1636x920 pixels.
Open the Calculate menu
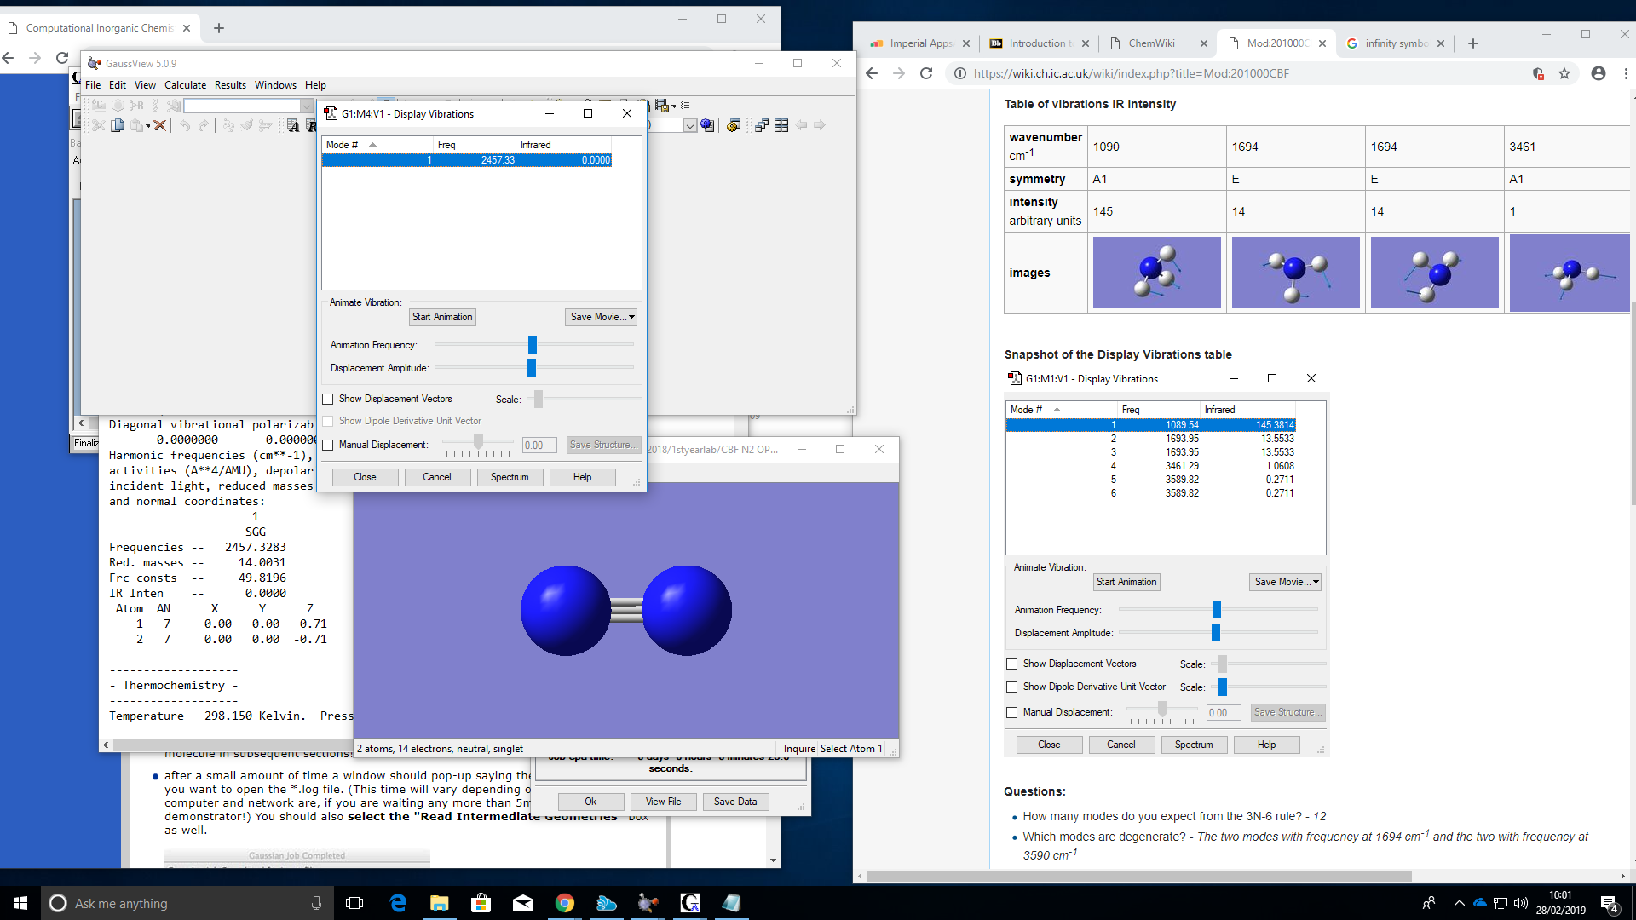185,85
